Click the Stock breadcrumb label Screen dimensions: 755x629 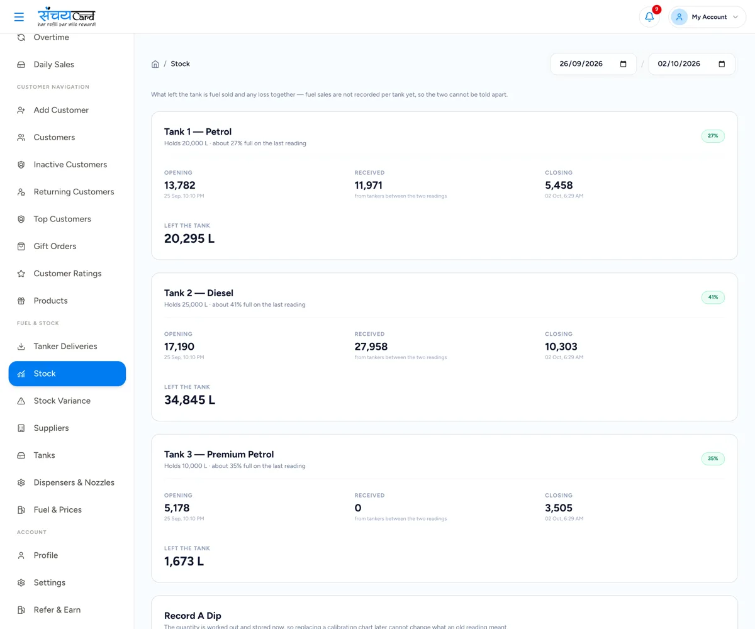(x=180, y=64)
